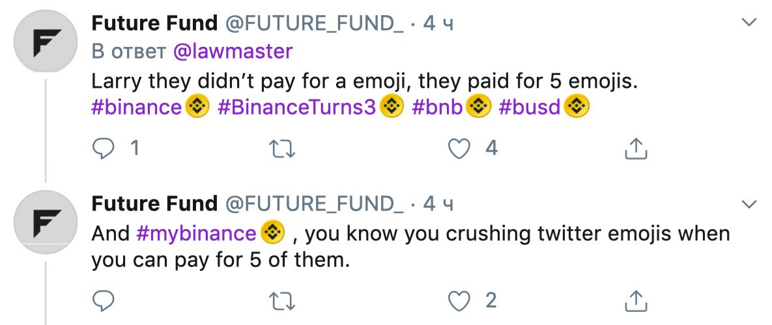Like the first tweet with 4 likes
The image size is (772, 325).
pyautogui.click(x=461, y=149)
